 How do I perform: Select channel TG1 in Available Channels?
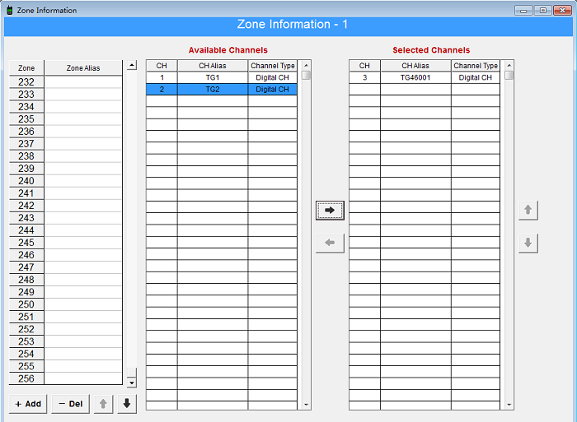pos(213,77)
